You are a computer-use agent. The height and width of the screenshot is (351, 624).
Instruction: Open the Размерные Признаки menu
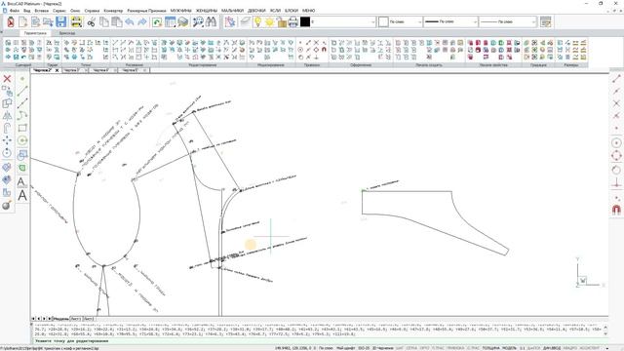[x=146, y=11]
